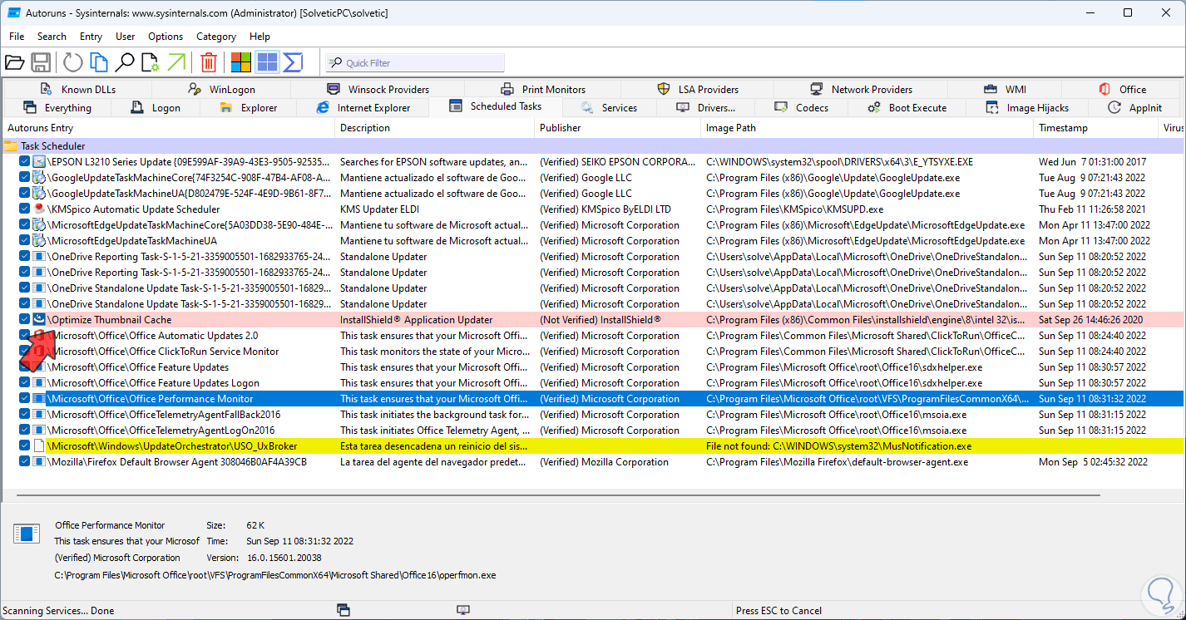Click the KMSpico Automatic Update Scheduler entry icon
The height and width of the screenshot is (620, 1186).
(39, 209)
